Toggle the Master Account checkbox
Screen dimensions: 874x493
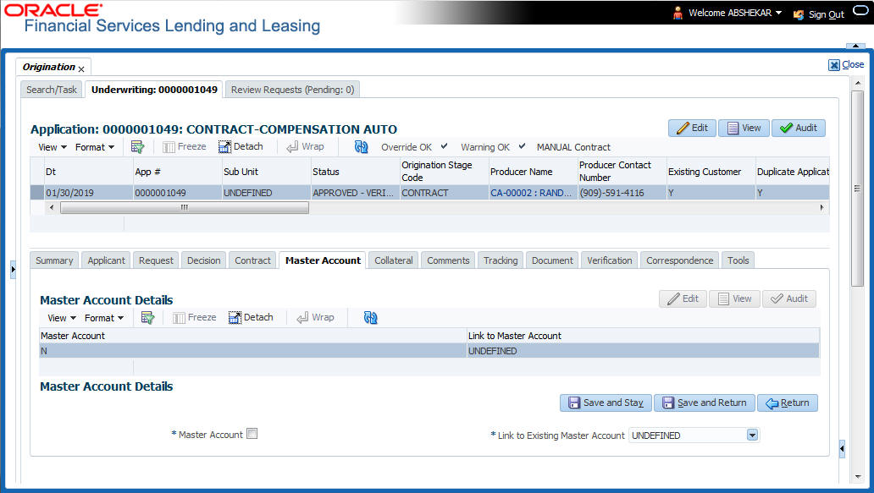click(252, 434)
